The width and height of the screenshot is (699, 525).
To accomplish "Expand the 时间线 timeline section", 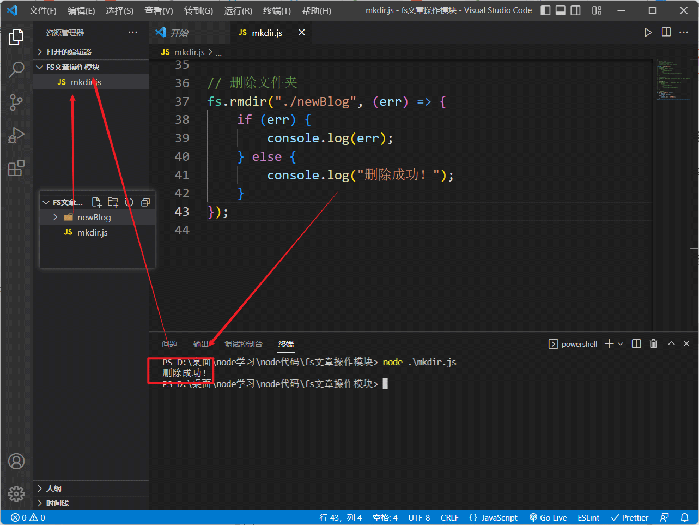I will 90,503.
